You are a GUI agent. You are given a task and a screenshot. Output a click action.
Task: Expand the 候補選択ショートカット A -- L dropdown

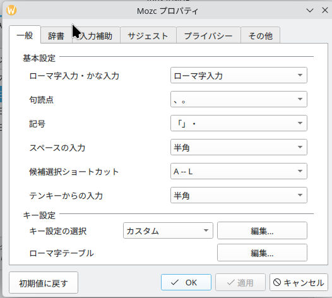coord(239,171)
